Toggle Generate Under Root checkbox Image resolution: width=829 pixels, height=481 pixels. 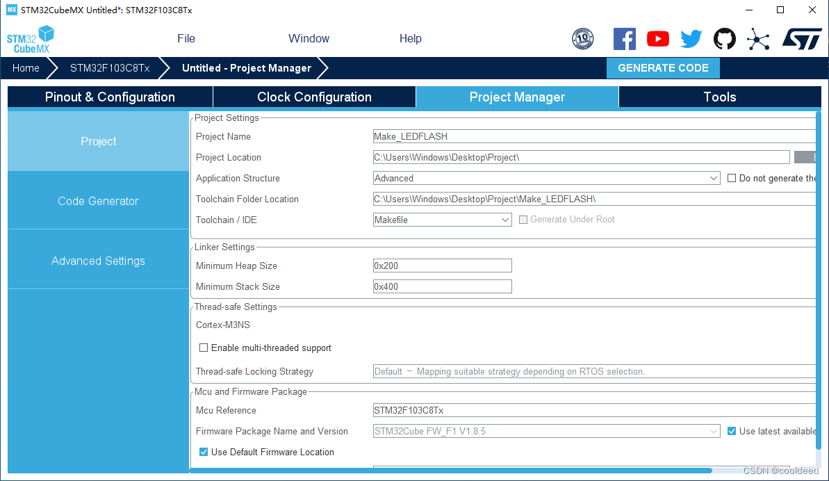523,220
